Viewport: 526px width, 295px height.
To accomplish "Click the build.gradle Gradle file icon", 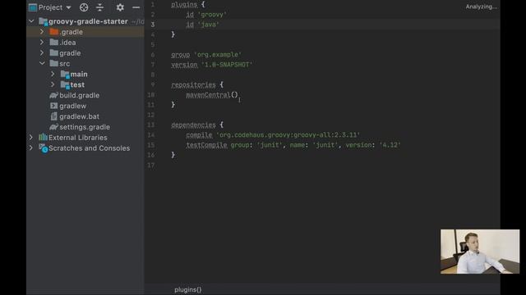I will click(x=53, y=95).
